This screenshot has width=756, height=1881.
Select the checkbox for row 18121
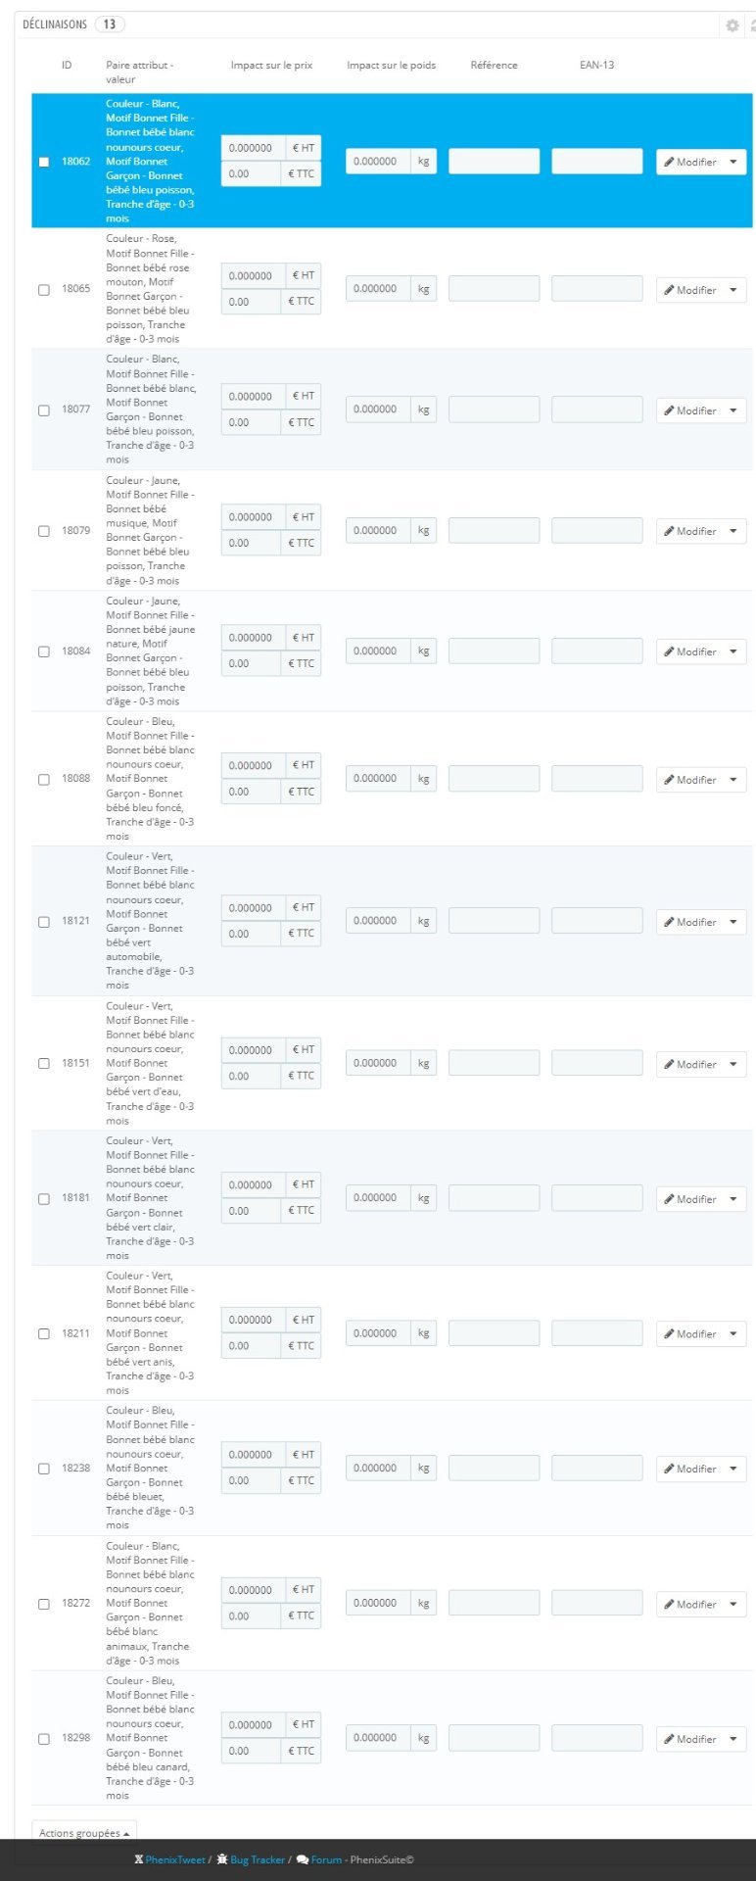click(x=43, y=922)
